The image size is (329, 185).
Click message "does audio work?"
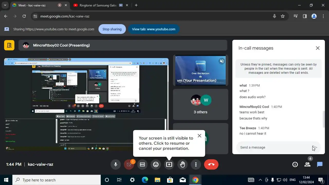coord(252,97)
